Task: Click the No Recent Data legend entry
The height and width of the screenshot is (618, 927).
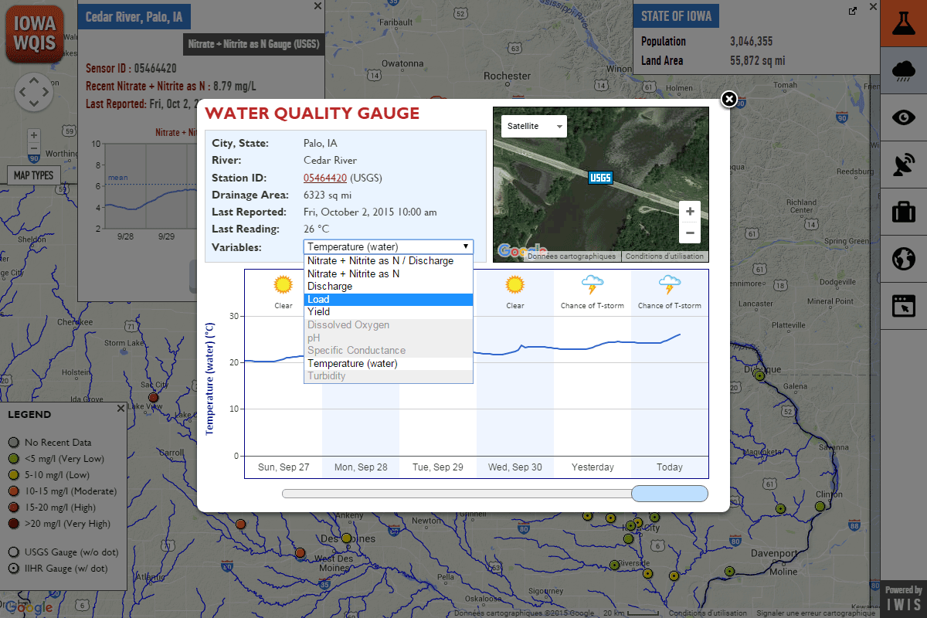Action: point(50,443)
